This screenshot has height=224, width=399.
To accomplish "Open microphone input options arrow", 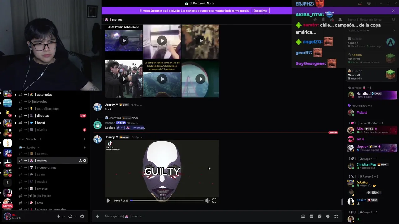I will coord(64,216).
